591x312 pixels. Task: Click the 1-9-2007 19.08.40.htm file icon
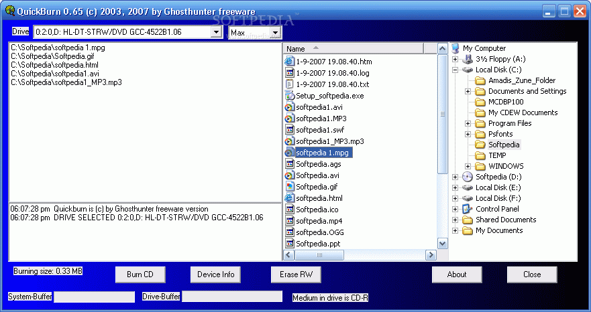290,62
